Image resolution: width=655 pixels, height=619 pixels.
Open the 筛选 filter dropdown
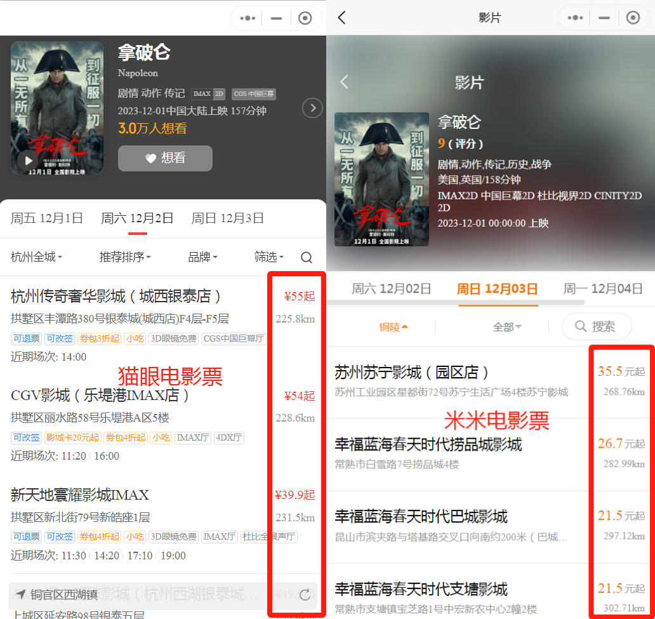(x=269, y=257)
